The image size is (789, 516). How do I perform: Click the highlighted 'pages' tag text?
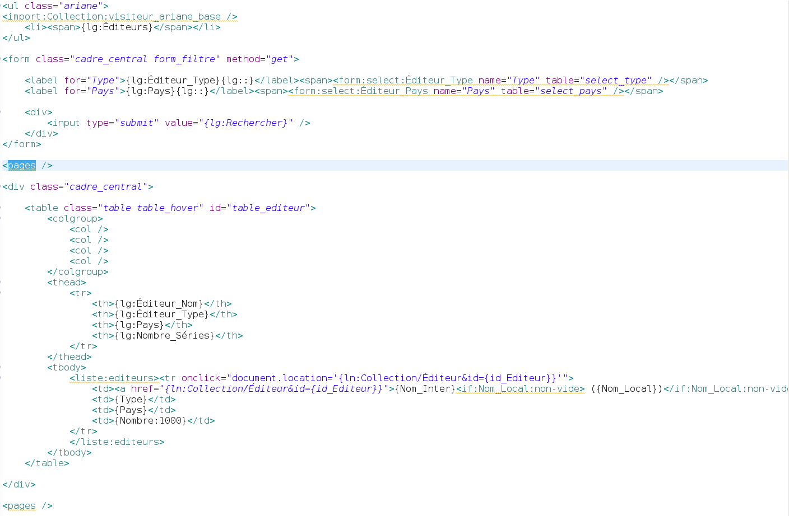click(22, 166)
